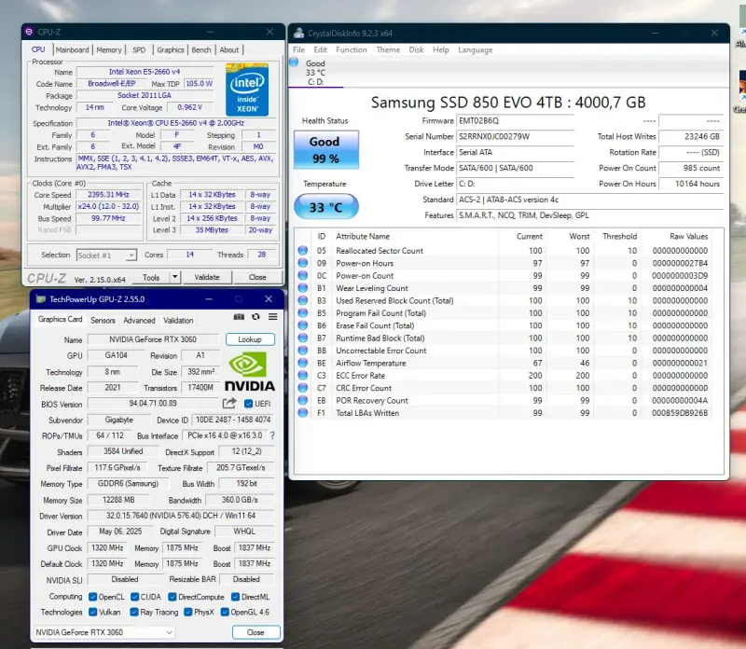Open the Validation tab in GPU-Z
Screen dimensions: 746x649
pyautogui.click(x=178, y=321)
